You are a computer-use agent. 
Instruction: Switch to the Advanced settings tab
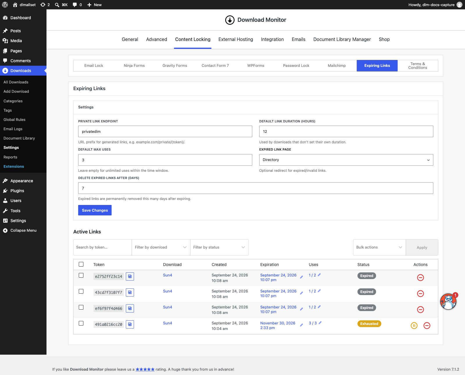point(157,40)
